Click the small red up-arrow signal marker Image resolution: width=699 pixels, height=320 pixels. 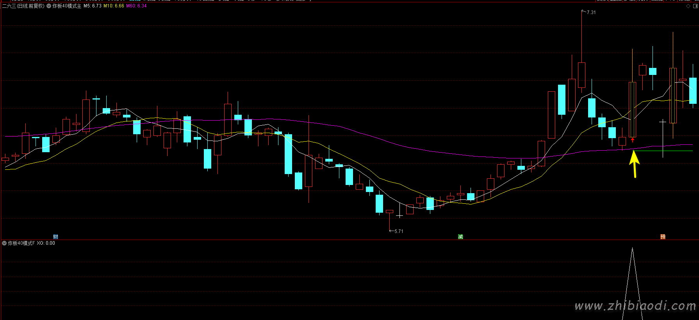point(633,140)
